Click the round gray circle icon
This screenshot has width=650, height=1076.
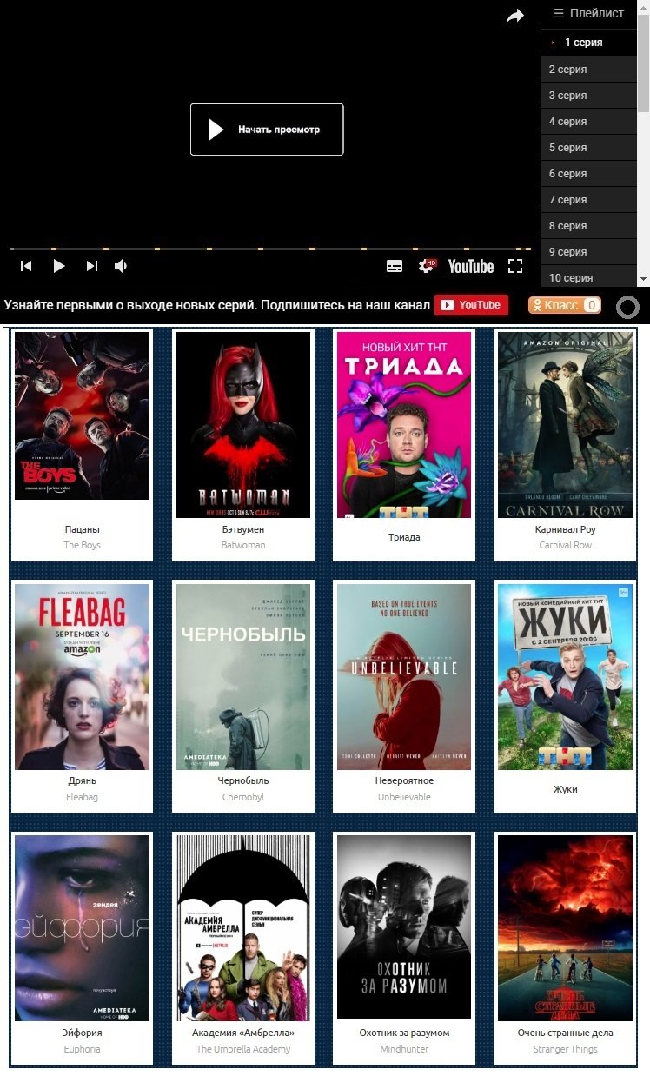pyautogui.click(x=627, y=307)
